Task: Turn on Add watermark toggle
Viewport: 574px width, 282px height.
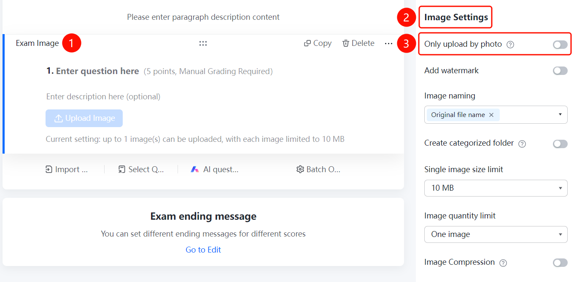Action: [x=560, y=71]
